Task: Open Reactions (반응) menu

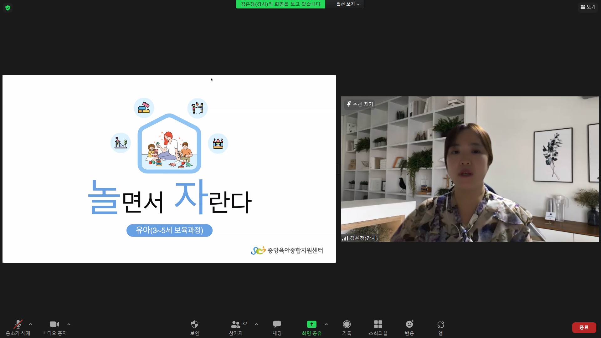Action: click(409, 327)
